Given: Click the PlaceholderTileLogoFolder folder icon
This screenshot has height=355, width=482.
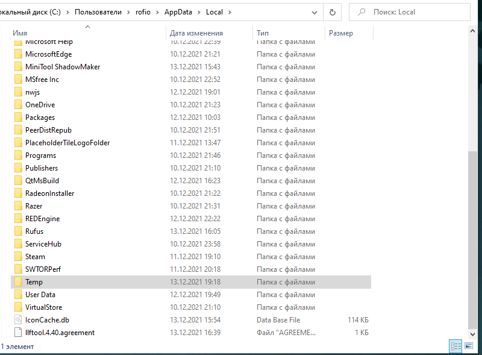Looking at the screenshot, I should point(18,143).
